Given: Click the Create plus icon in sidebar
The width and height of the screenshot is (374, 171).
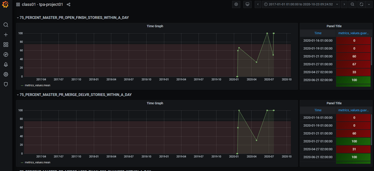Looking at the screenshot, I should click(x=6, y=35).
